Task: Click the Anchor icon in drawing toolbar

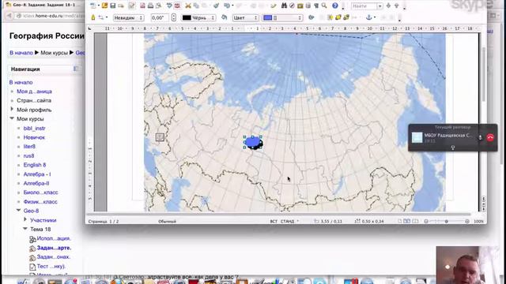Action: (x=369, y=17)
